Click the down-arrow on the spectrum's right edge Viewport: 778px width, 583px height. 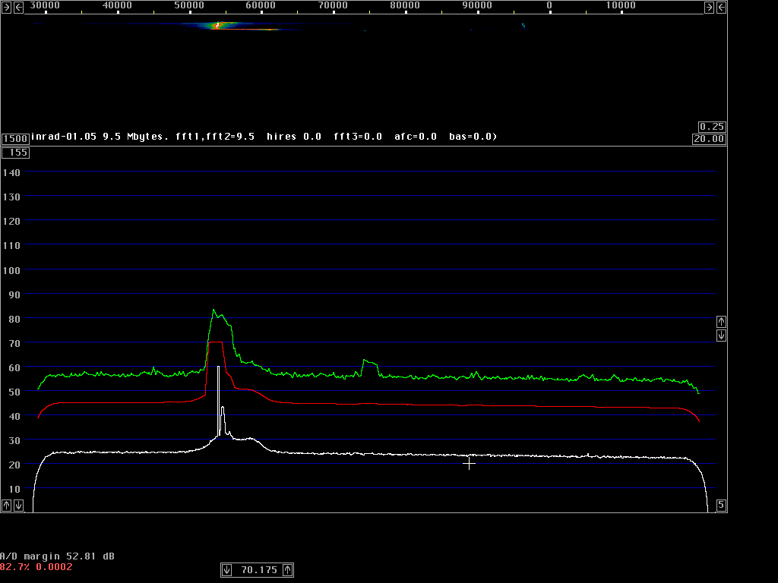(x=722, y=336)
